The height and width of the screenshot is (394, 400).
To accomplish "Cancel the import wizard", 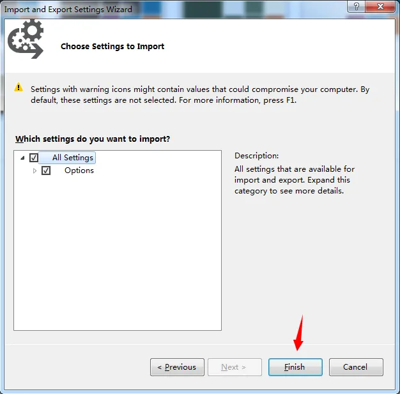I will click(x=356, y=367).
